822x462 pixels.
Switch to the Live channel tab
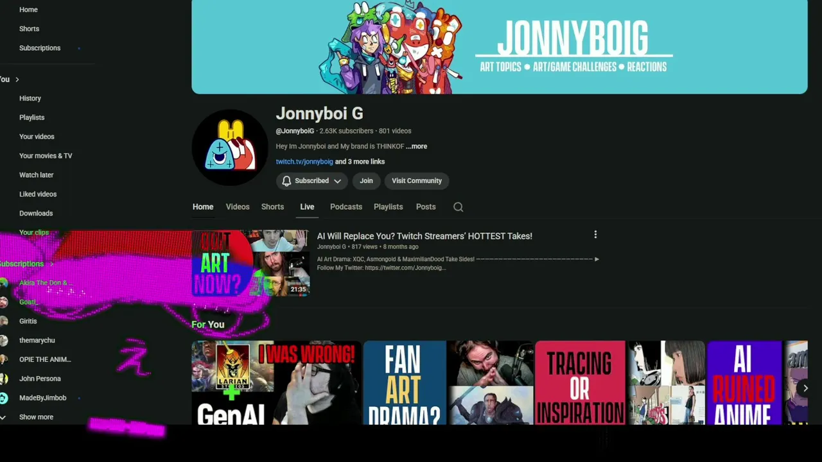[x=307, y=207]
